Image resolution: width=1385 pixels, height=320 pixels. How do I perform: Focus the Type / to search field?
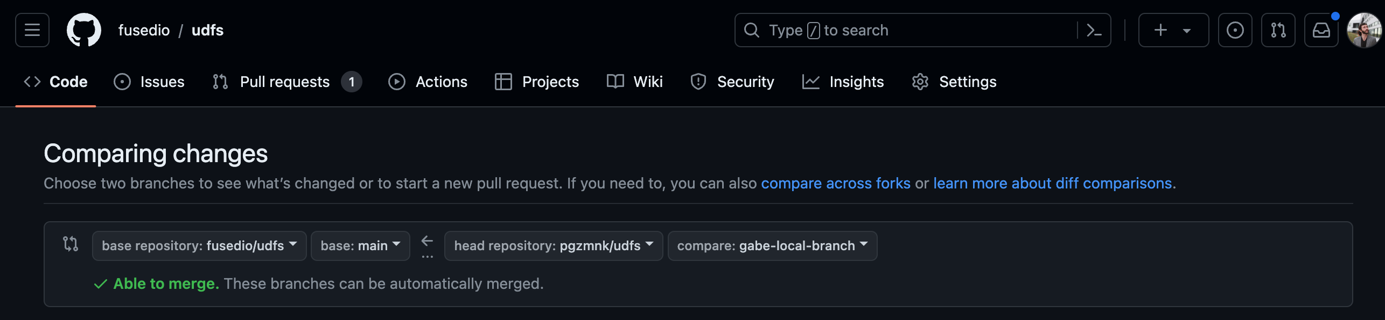910,30
